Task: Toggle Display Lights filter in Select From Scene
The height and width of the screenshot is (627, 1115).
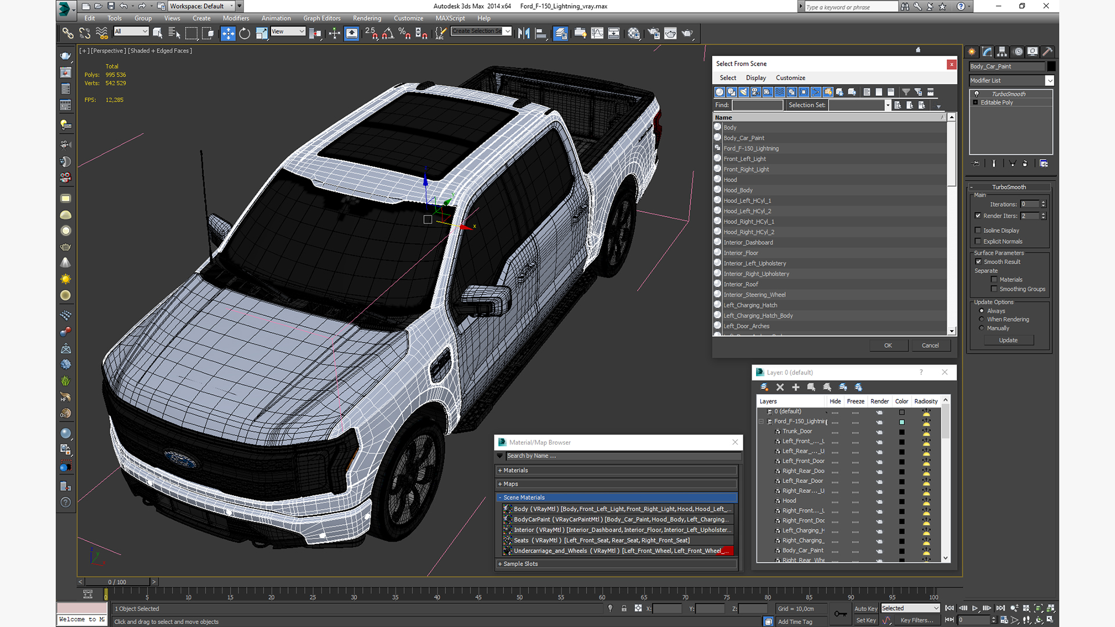Action: [x=744, y=92]
